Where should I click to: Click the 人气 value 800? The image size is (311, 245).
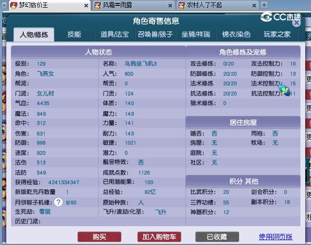click(x=129, y=74)
